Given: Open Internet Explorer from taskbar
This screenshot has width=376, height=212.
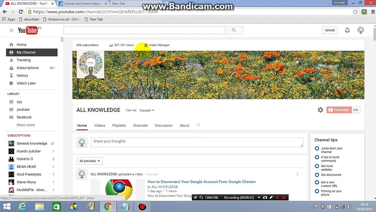Looking at the screenshot, I should pyautogui.click(x=22, y=207).
